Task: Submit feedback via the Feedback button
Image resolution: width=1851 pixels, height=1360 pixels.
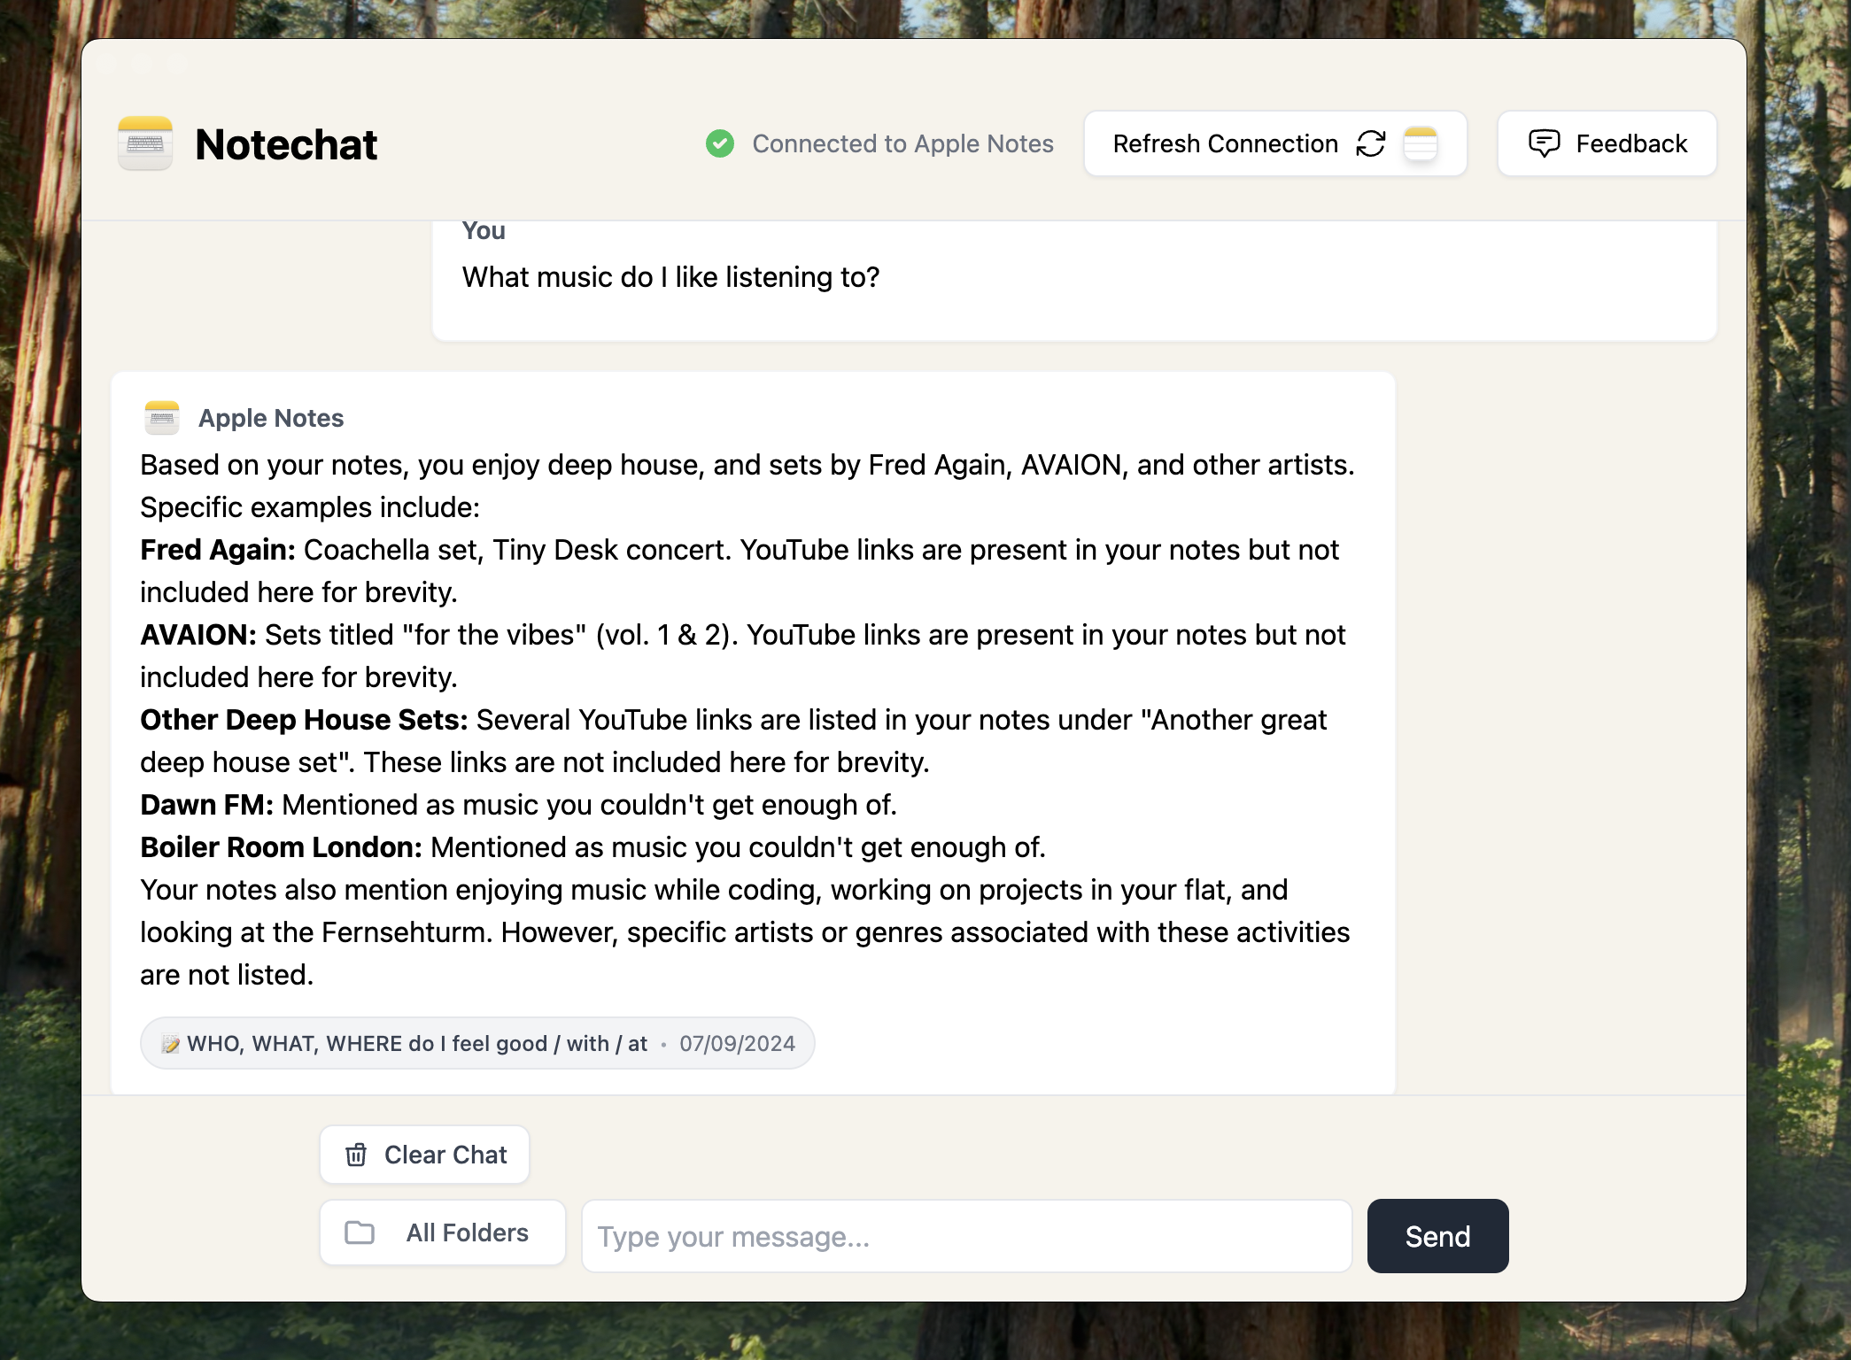Action: click(x=1606, y=143)
